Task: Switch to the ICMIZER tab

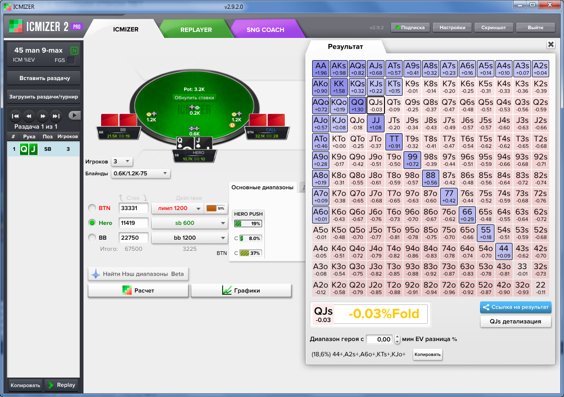Action: click(x=126, y=29)
